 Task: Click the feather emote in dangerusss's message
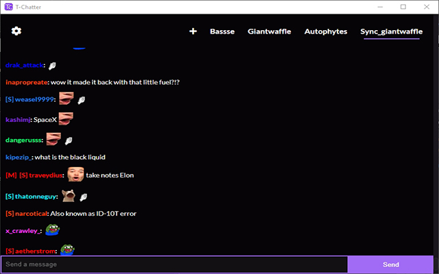tap(69, 141)
